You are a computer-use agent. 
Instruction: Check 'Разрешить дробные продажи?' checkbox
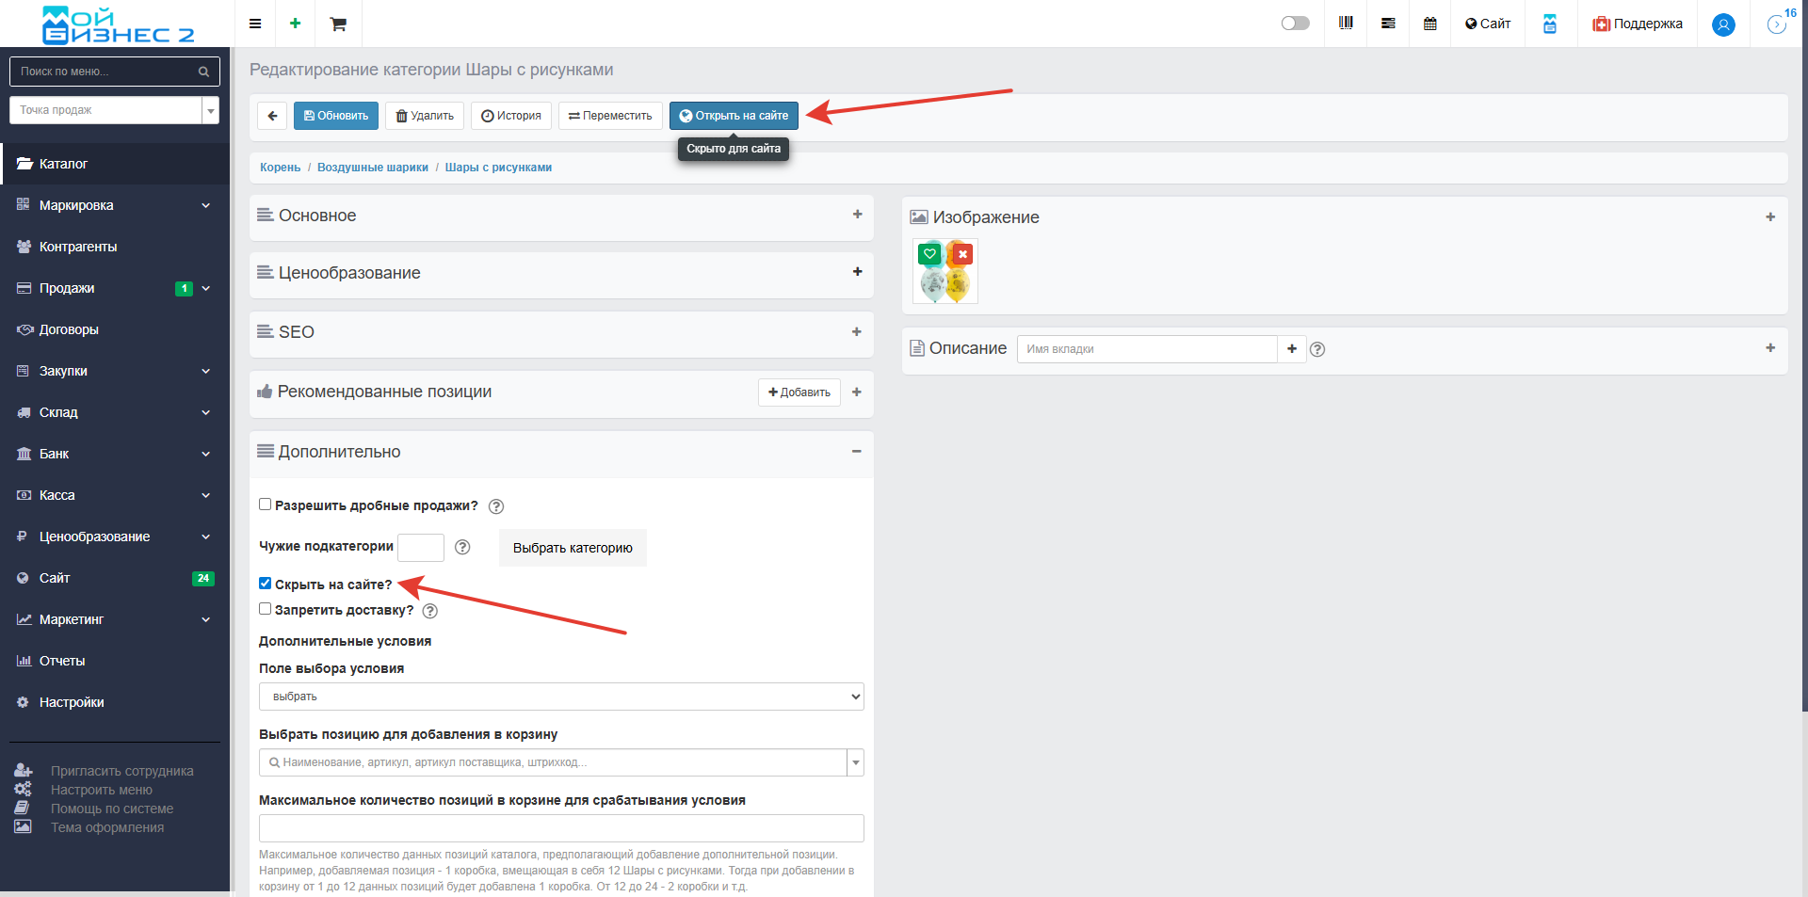point(266,505)
